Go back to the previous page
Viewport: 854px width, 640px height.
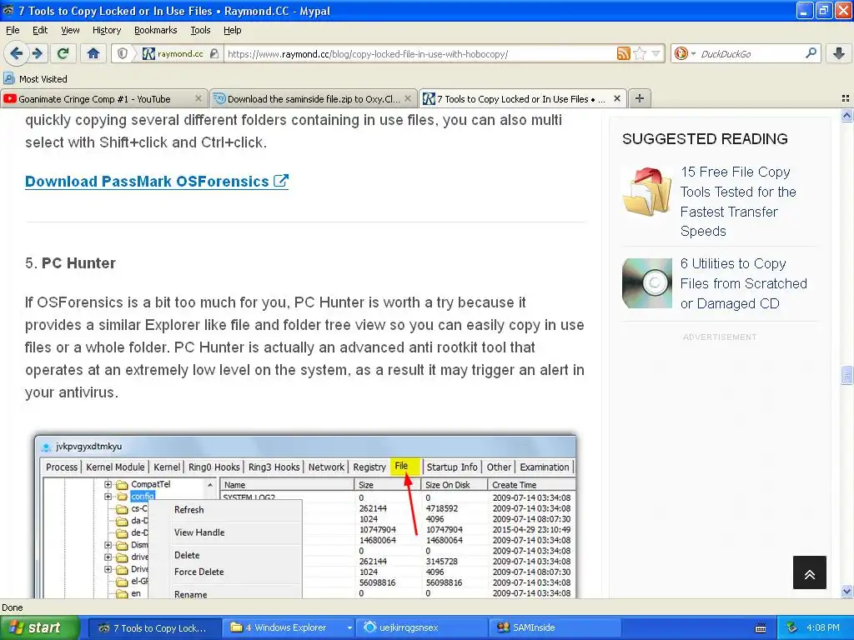pyautogui.click(x=16, y=53)
